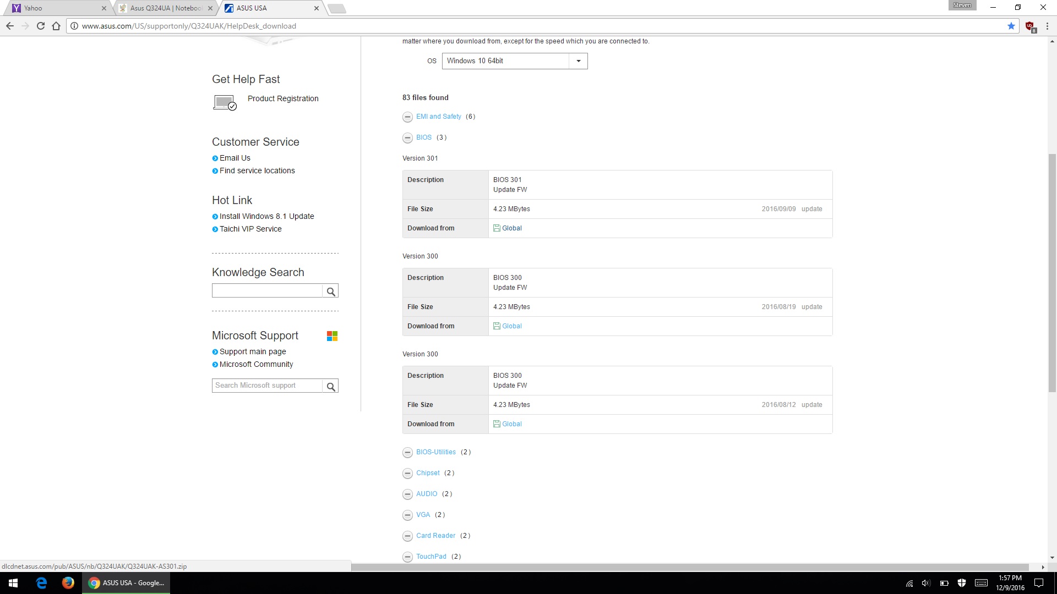1057x594 pixels.
Task: Click scroll-right arrow of horizontal scrollbar
Action: (1043, 567)
